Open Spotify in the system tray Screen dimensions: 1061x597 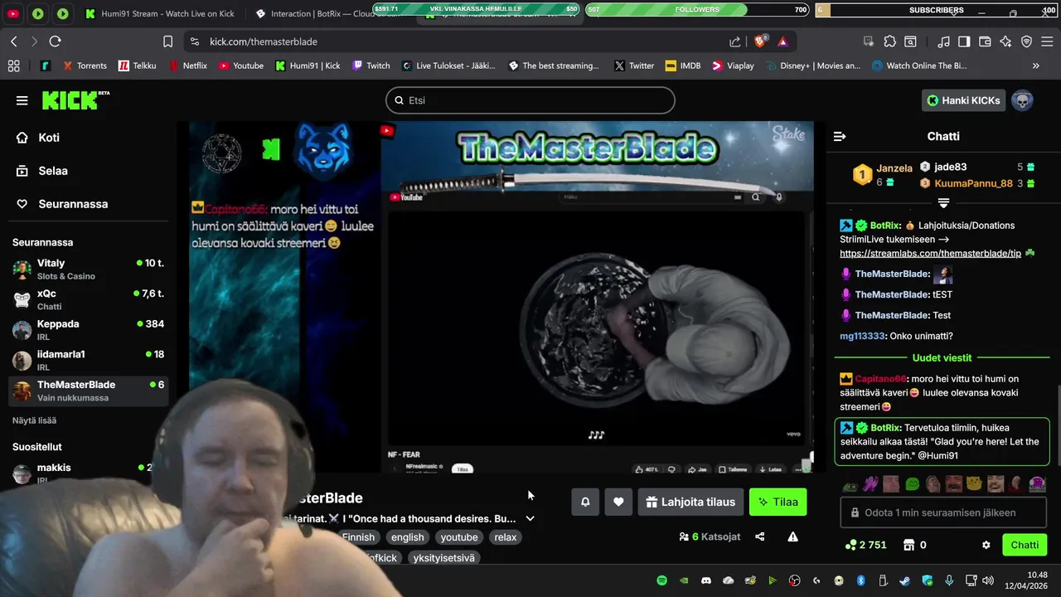pos(661,580)
